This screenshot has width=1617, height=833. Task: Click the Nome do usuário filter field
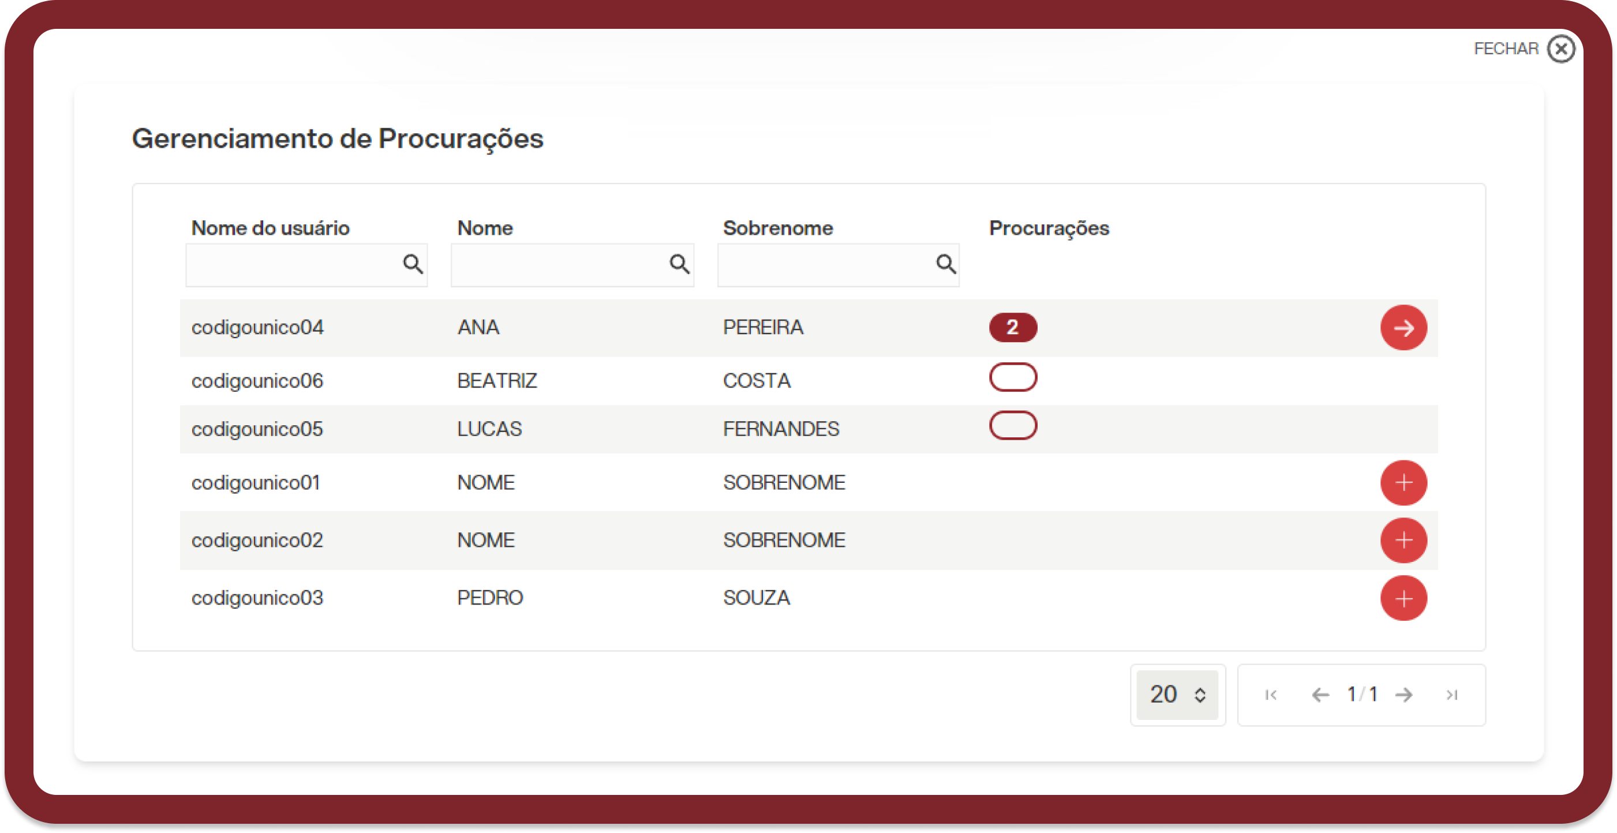click(306, 265)
